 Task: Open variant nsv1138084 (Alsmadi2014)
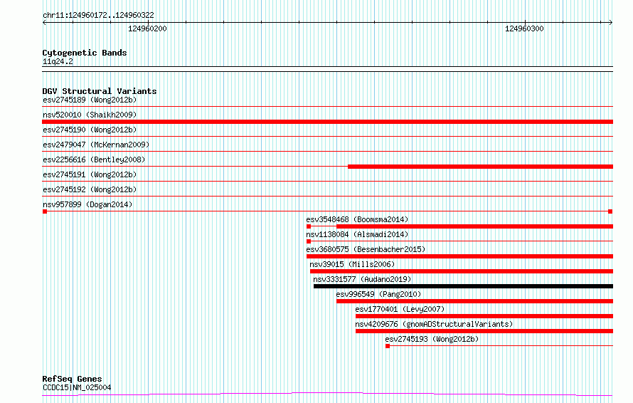pos(357,234)
